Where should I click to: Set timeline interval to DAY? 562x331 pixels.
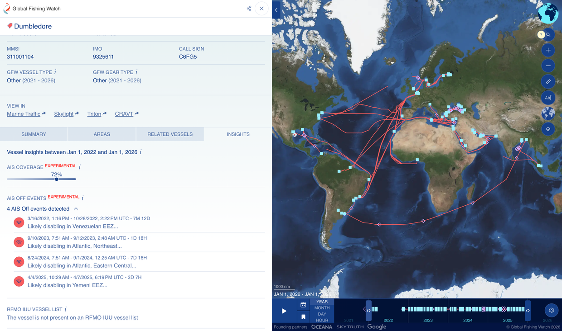(x=322, y=314)
